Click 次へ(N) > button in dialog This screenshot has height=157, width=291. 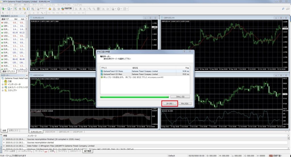click(x=170, y=104)
